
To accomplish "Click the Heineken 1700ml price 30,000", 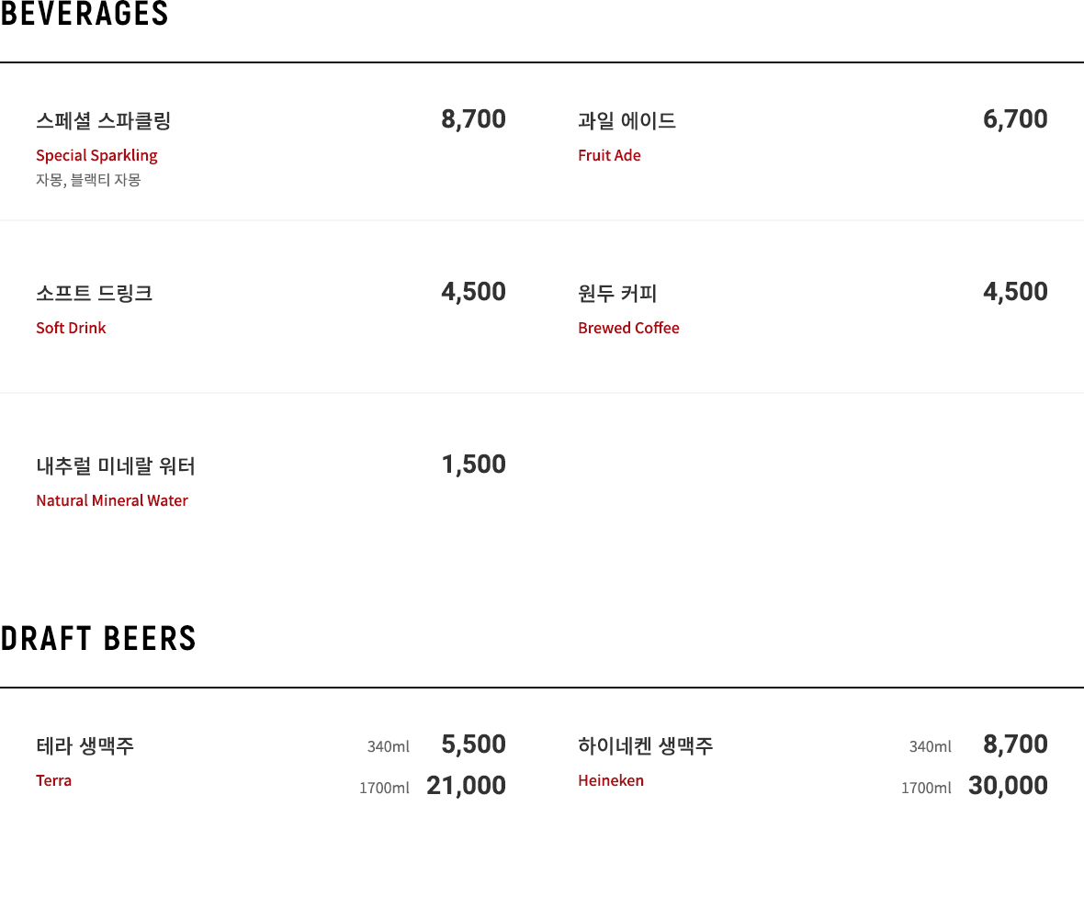I will [1008, 786].
